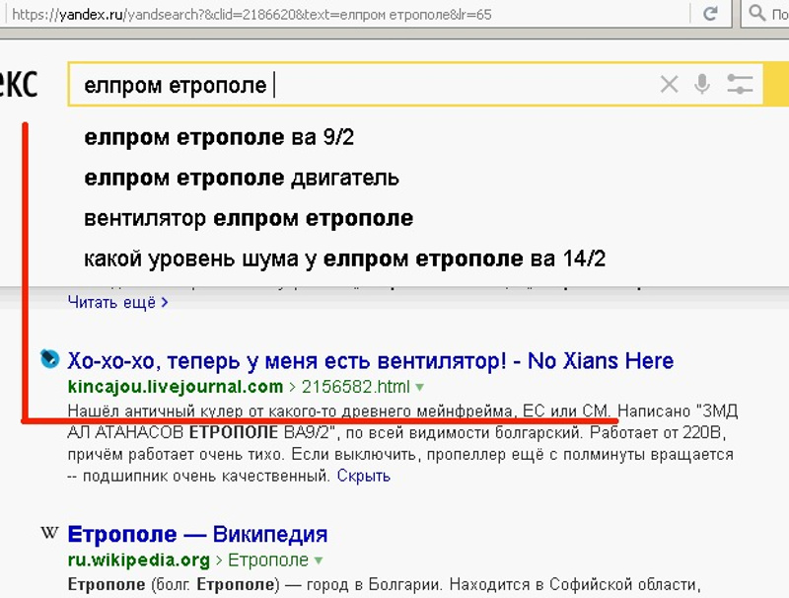789x598 pixels.
Task: Choose suggestion 'вентилятор елпром етрополе'
Action: 249,218
